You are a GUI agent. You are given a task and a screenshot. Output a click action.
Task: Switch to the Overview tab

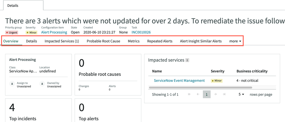11,41
